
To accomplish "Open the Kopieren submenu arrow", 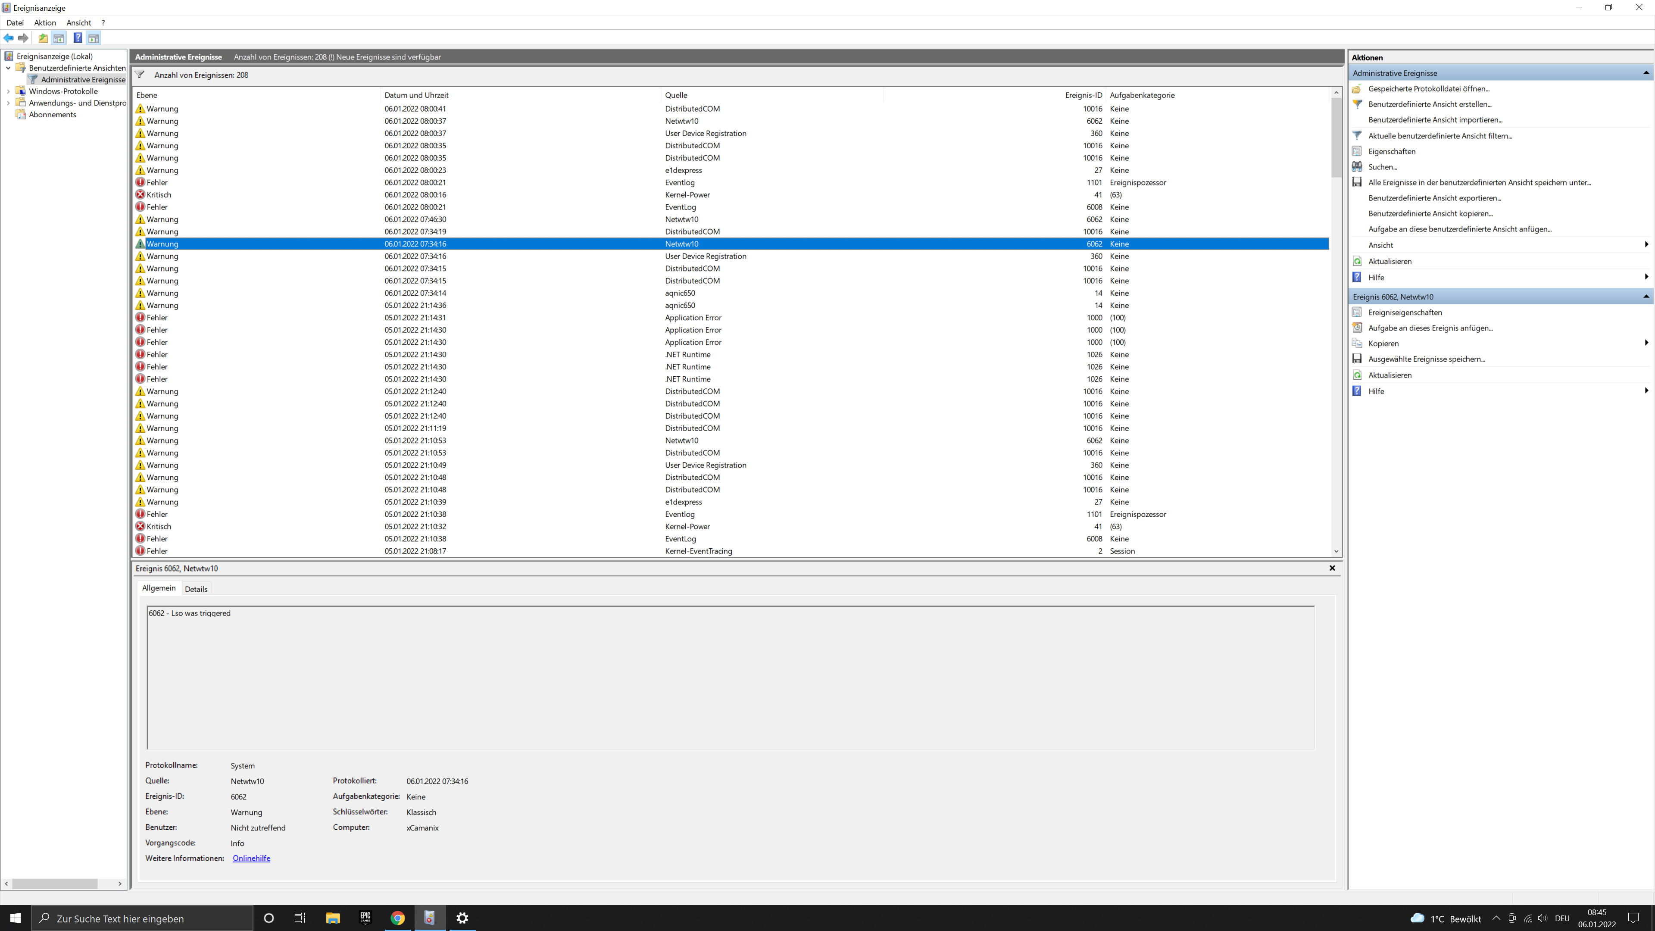I will (1646, 343).
